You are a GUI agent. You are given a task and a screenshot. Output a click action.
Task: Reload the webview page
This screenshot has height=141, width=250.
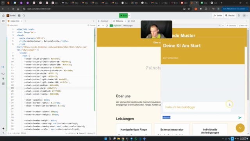click(107, 25)
